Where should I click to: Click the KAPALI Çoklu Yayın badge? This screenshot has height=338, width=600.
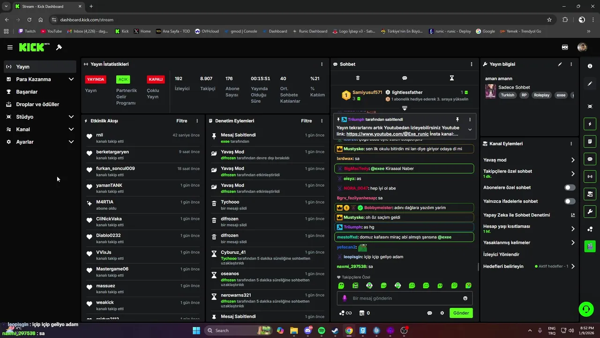pyautogui.click(x=156, y=79)
